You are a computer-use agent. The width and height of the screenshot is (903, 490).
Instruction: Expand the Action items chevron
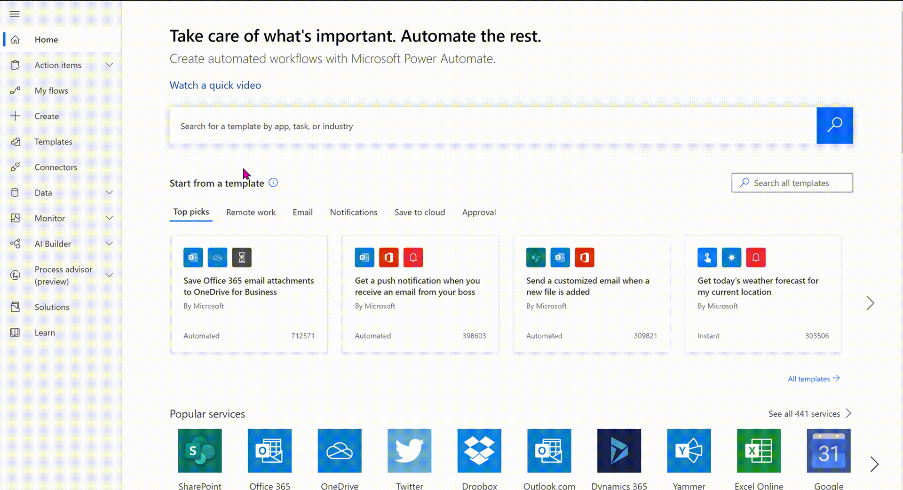pos(110,65)
